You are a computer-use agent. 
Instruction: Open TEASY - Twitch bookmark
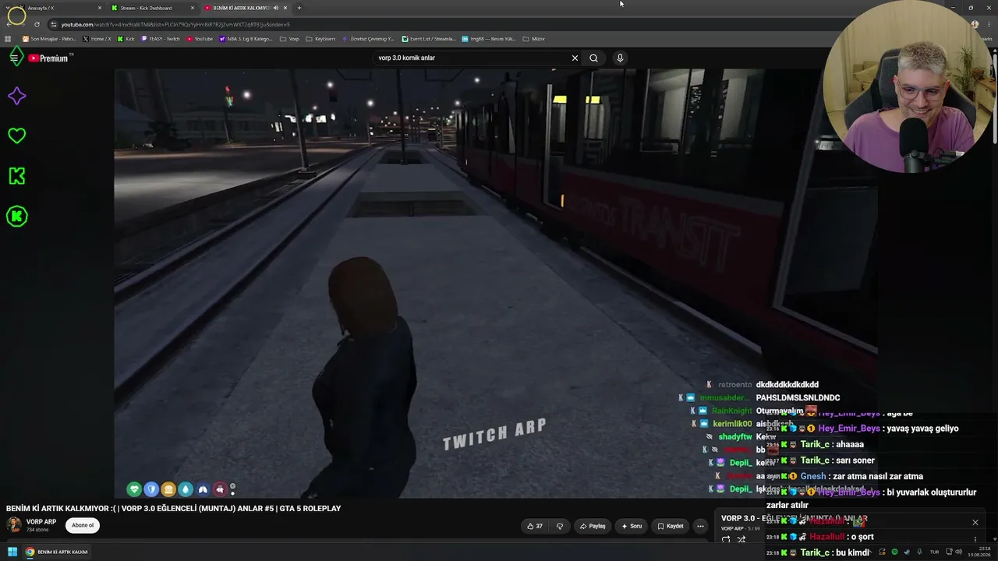161,39
